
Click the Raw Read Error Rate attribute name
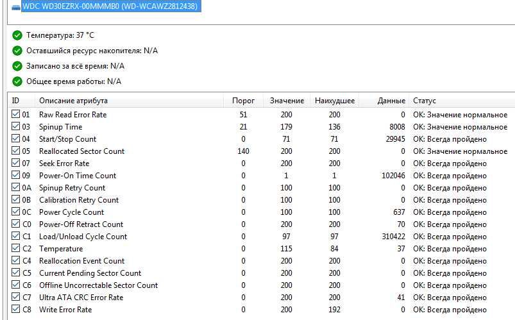click(x=73, y=115)
